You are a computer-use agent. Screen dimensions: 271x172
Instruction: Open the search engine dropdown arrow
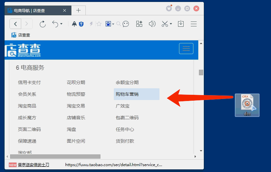[x=113, y=24]
